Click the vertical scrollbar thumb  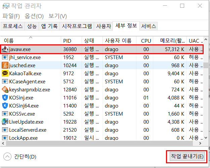(206, 66)
